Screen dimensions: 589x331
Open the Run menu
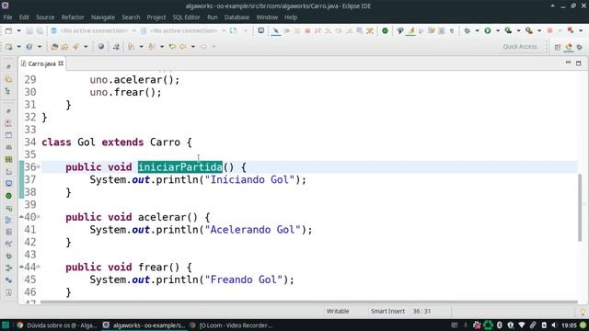213,17
